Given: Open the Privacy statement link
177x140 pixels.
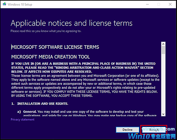Looking at the screenshot, I should pyautogui.click(x=22, y=120).
